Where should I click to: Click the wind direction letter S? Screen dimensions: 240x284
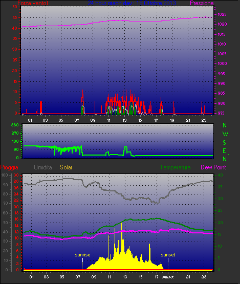(225, 143)
